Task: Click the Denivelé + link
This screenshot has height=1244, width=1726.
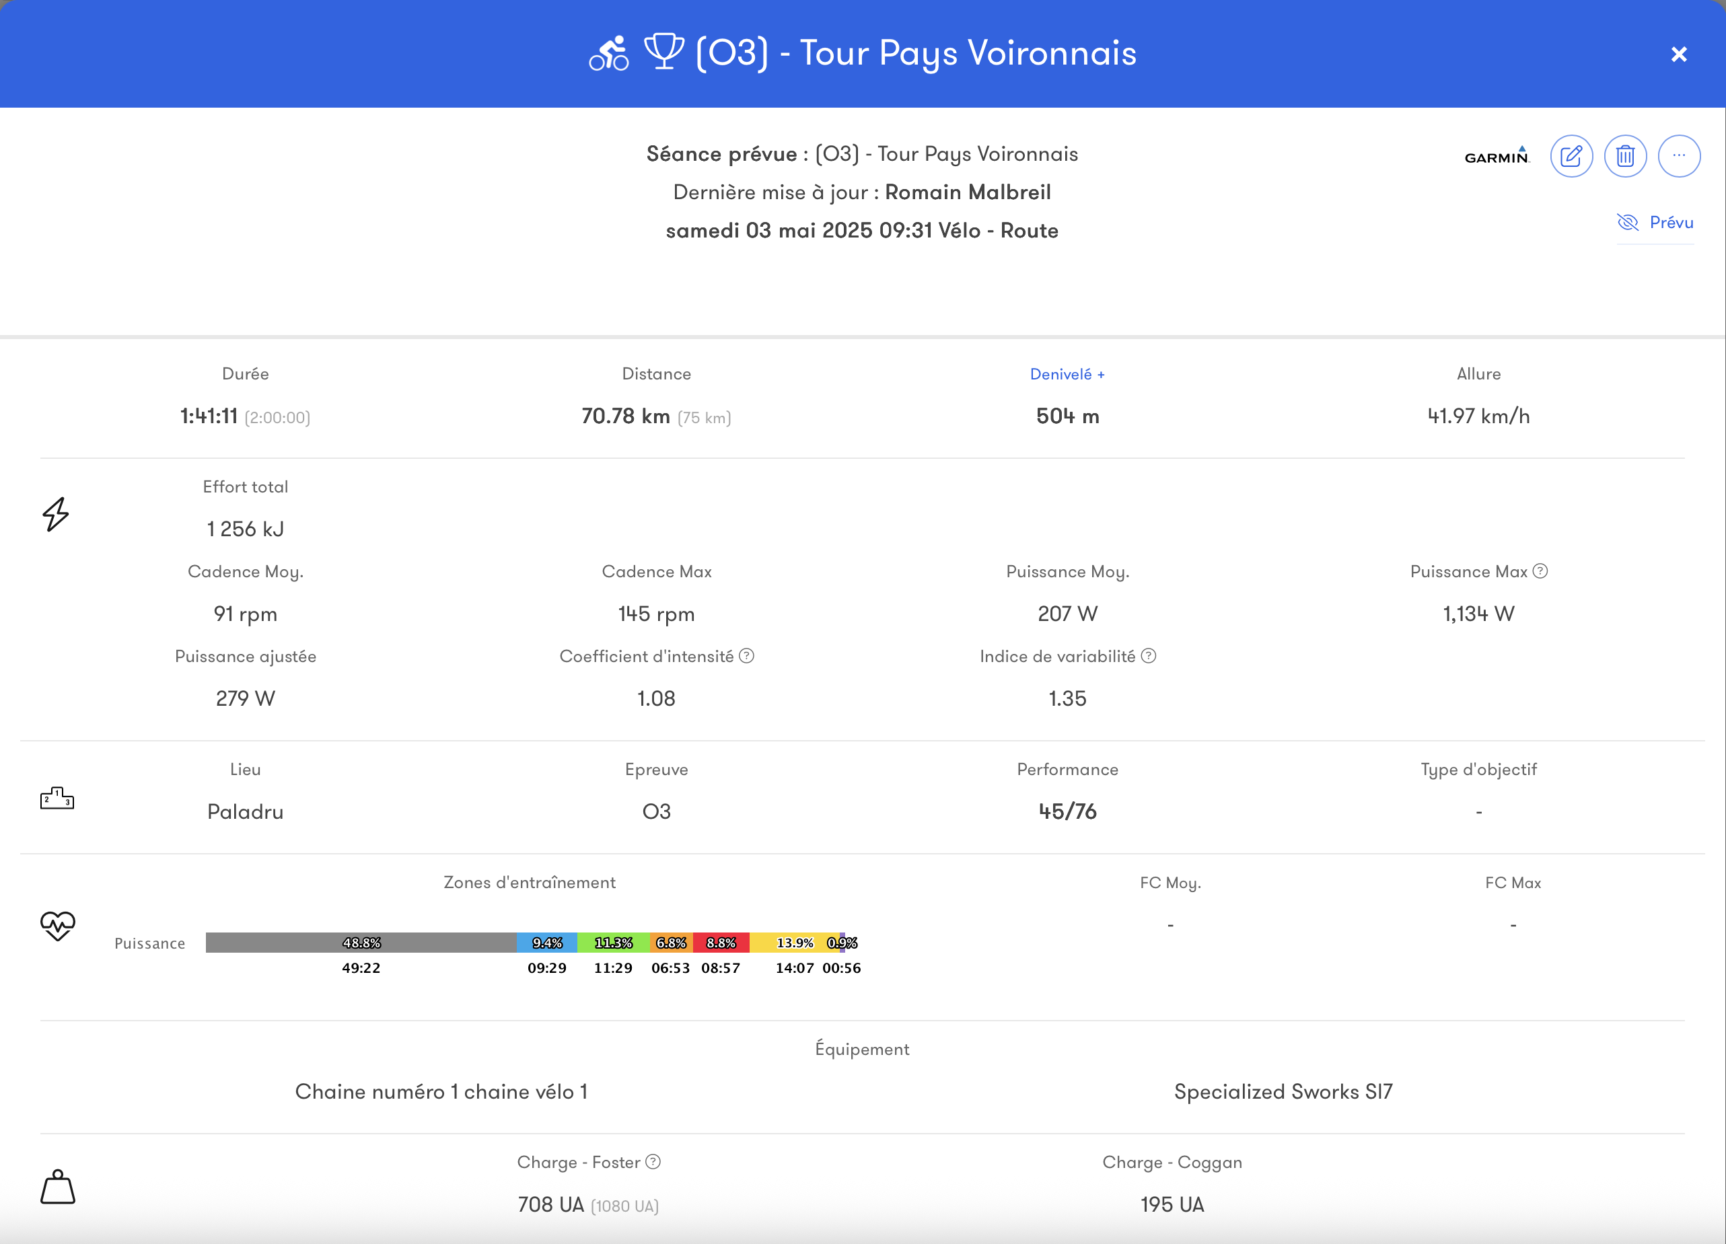Action: (x=1066, y=374)
